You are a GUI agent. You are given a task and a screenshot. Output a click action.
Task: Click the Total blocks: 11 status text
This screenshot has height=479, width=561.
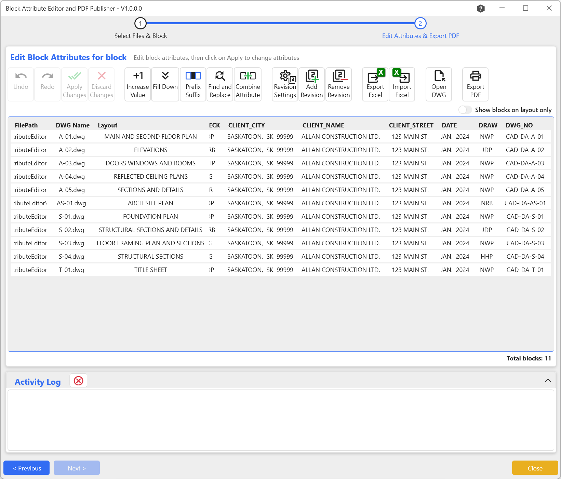tap(529, 358)
